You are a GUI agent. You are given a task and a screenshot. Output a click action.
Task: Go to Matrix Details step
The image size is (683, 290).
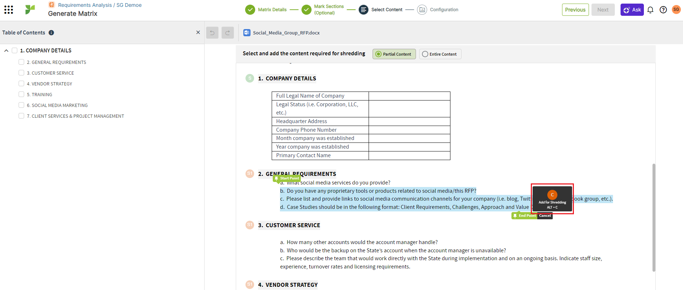click(272, 10)
